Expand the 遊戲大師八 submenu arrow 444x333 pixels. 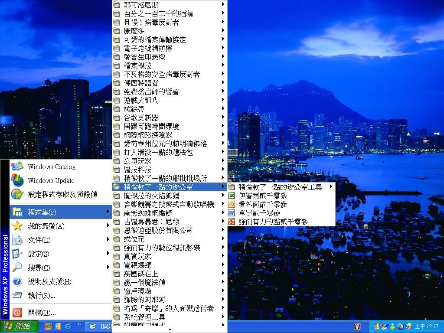(x=223, y=100)
